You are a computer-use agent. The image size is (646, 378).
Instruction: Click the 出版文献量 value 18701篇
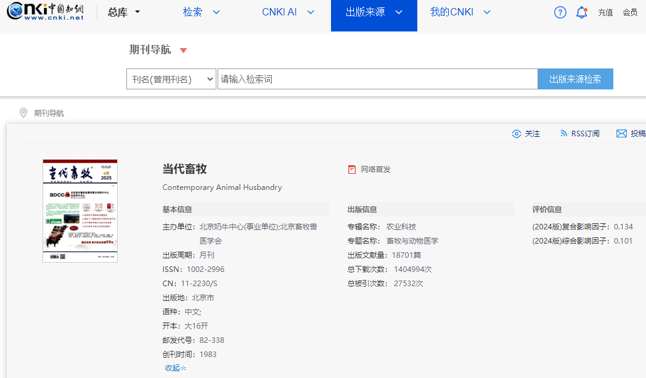pos(406,255)
